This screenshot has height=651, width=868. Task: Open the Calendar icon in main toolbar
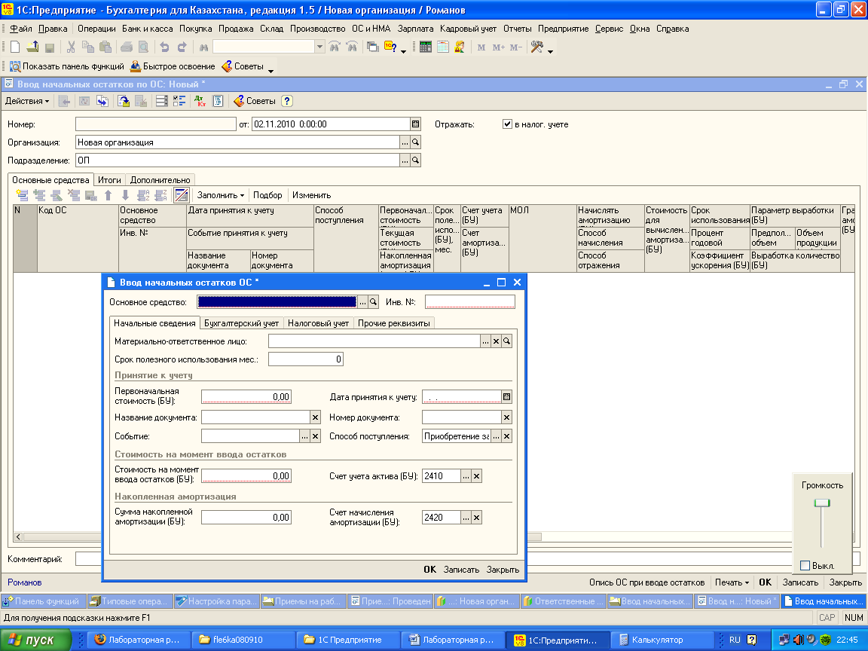(442, 47)
